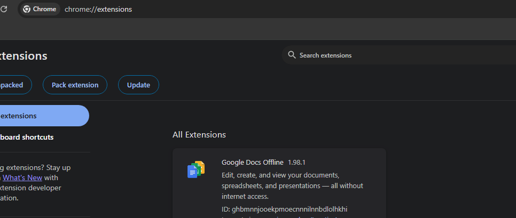
Task: Open Keyboard shortcuts in the sidebar
Action: 27,137
